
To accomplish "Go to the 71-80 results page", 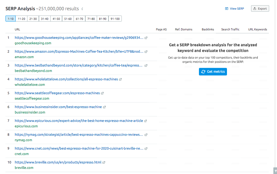I will click(x=91, y=19).
